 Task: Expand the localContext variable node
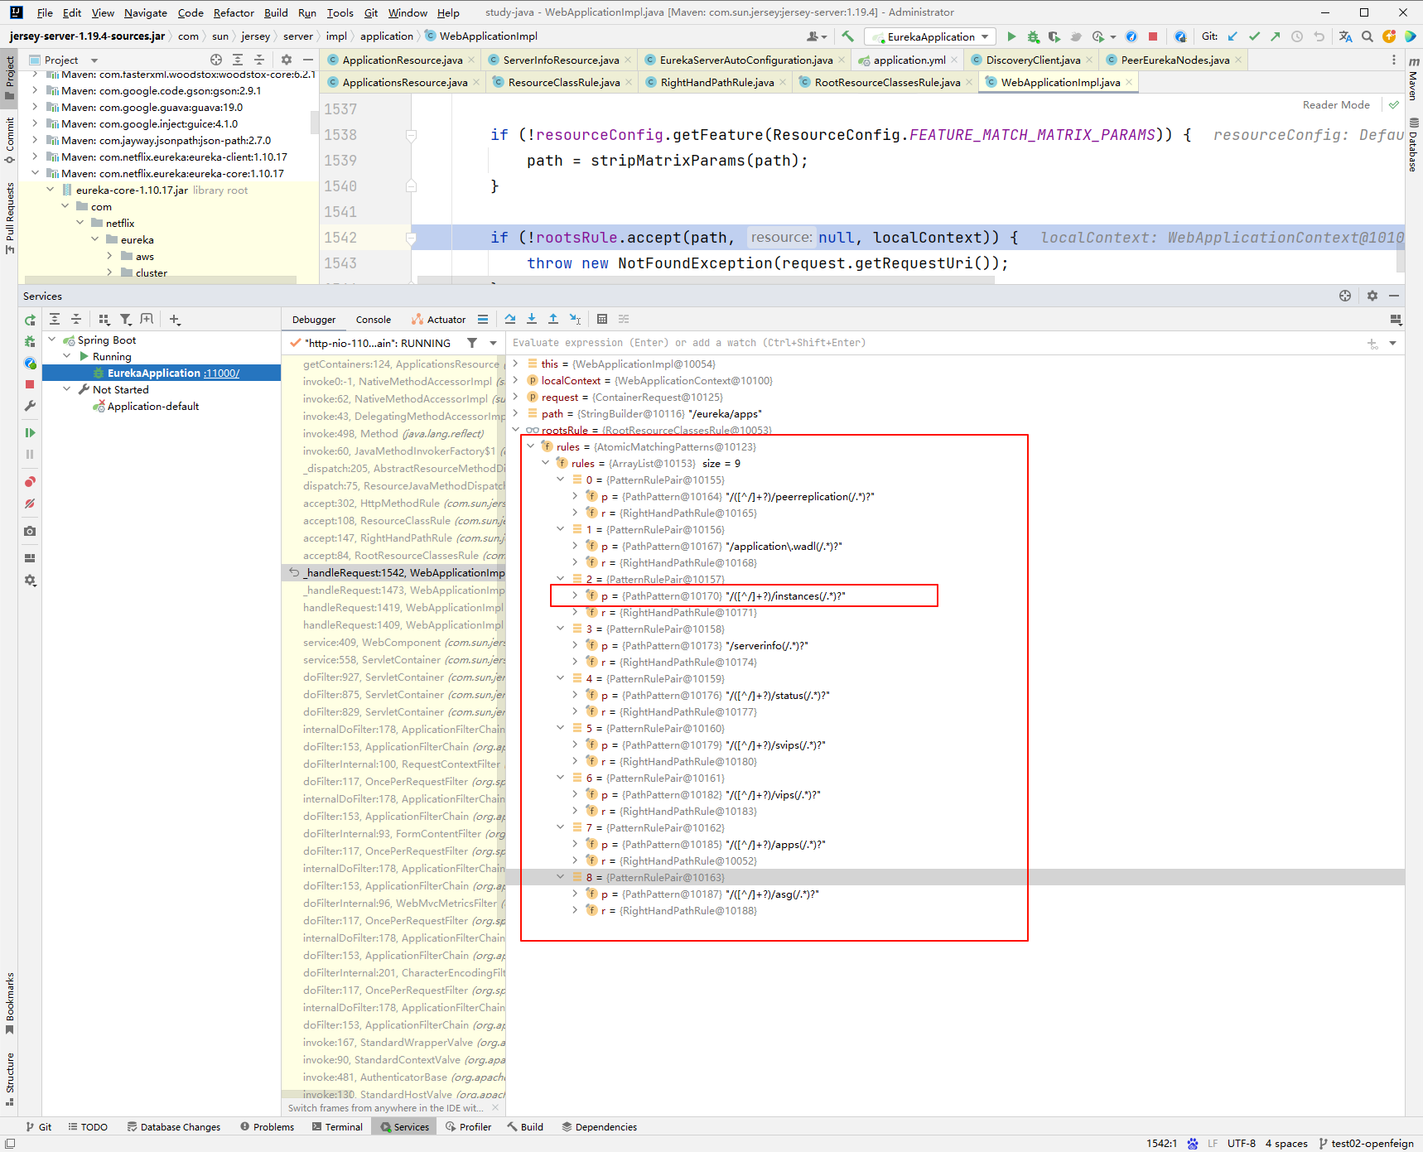(516, 380)
